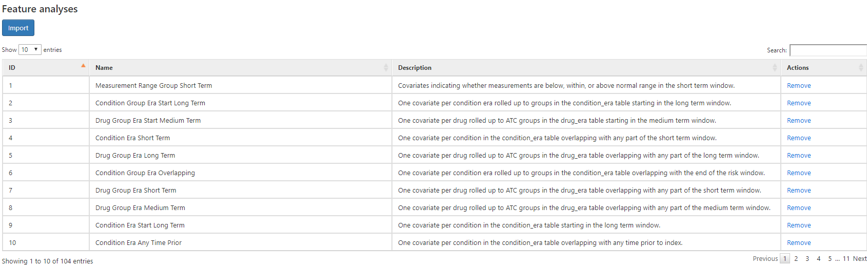867x265 pixels.
Task: Select 'Condition Era Start Long Term' name cell
Action: 240,225
